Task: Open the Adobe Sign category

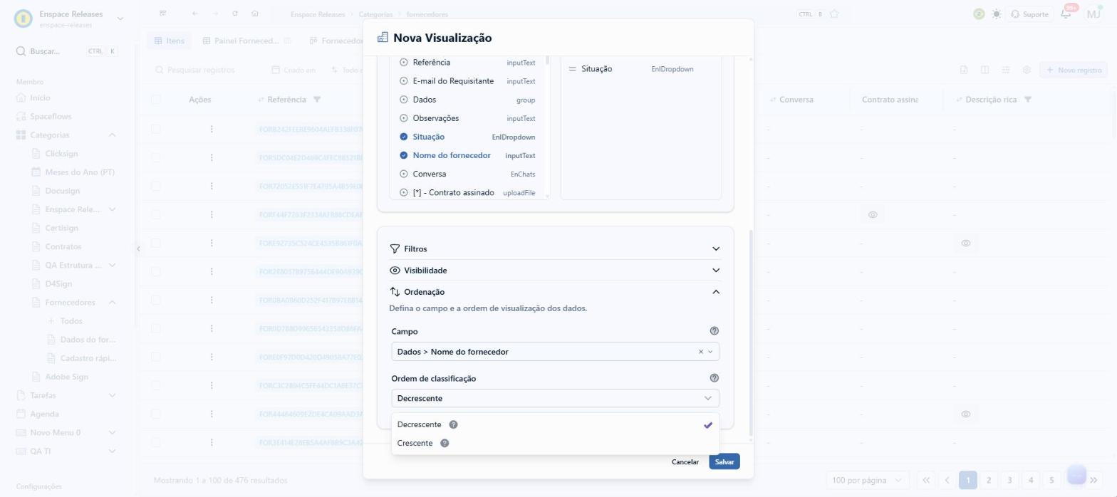Action: (x=66, y=377)
